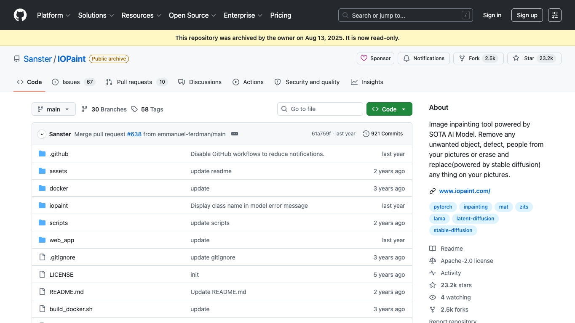The height and width of the screenshot is (323, 575).
Task: Click the Search or jump to field
Action: coord(405,15)
